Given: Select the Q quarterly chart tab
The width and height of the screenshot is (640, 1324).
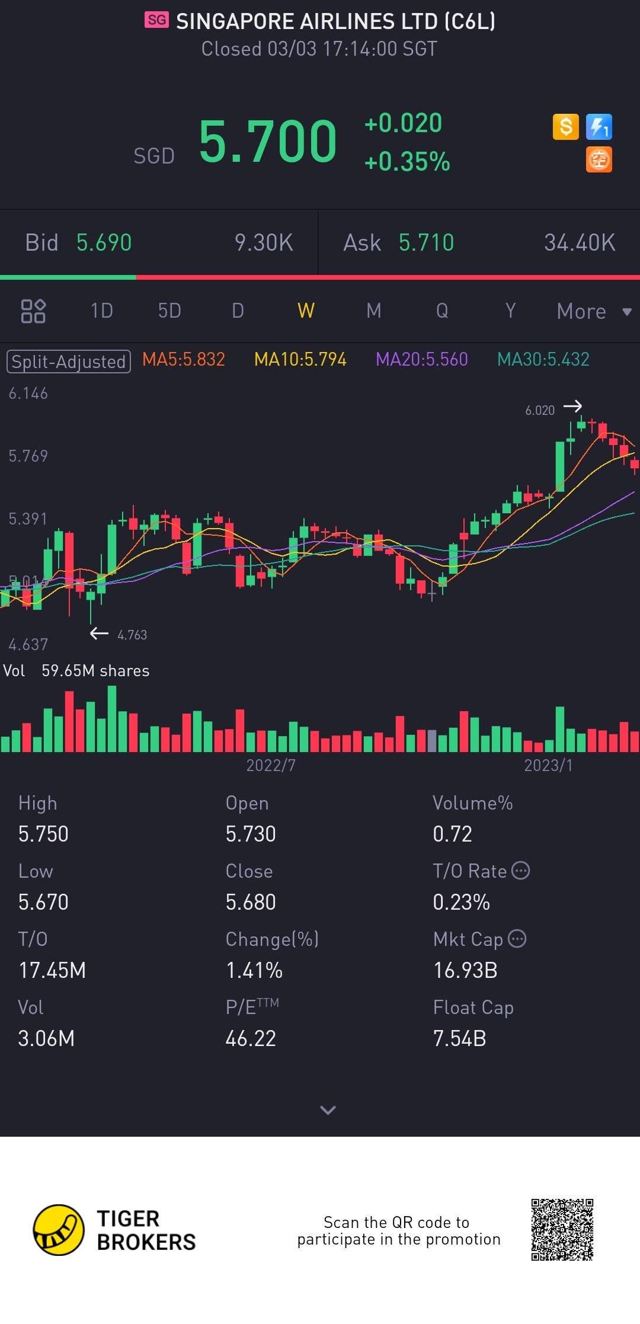Looking at the screenshot, I should coord(442,311).
